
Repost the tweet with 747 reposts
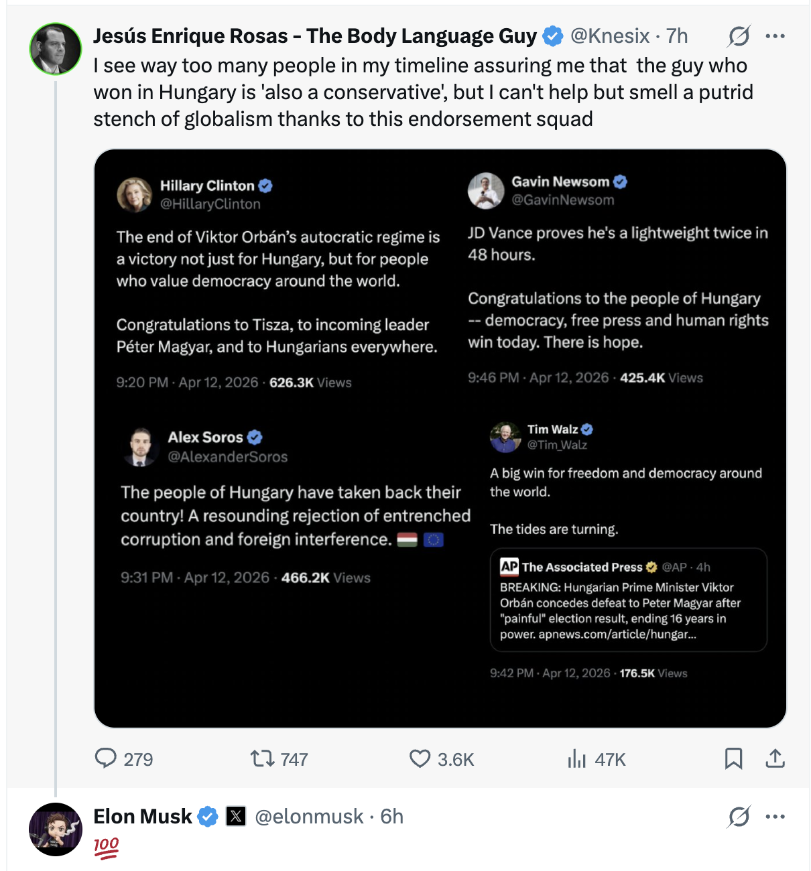click(262, 758)
